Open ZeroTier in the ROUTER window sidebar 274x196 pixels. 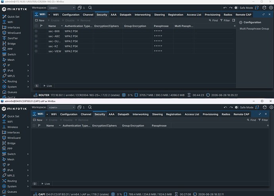(10, 38)
